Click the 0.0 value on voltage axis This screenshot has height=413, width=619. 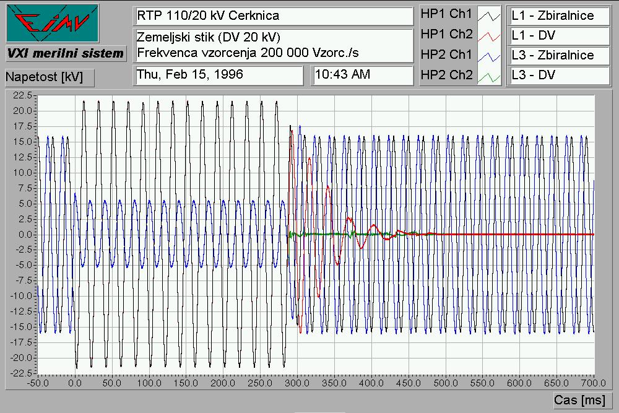(x=25, y=235)
